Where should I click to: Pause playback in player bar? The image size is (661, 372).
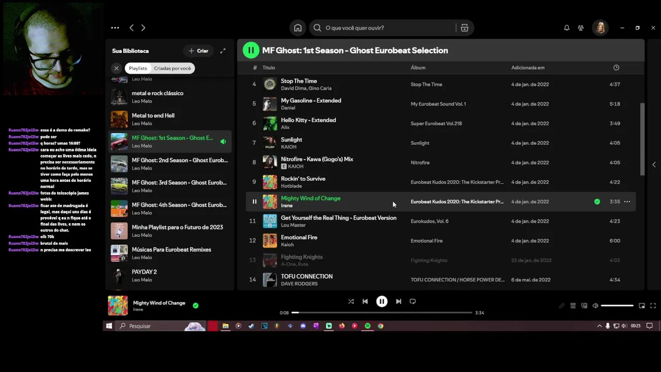[382, 301]
